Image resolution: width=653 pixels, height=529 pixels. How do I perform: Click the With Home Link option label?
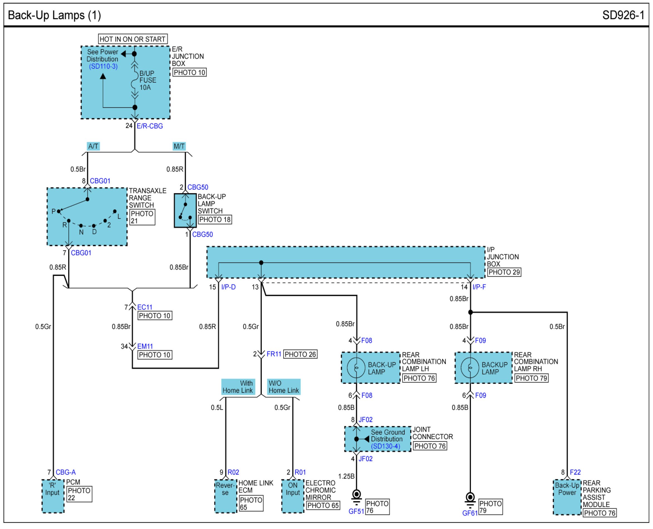pyautogui.click(x=237, y=387)
